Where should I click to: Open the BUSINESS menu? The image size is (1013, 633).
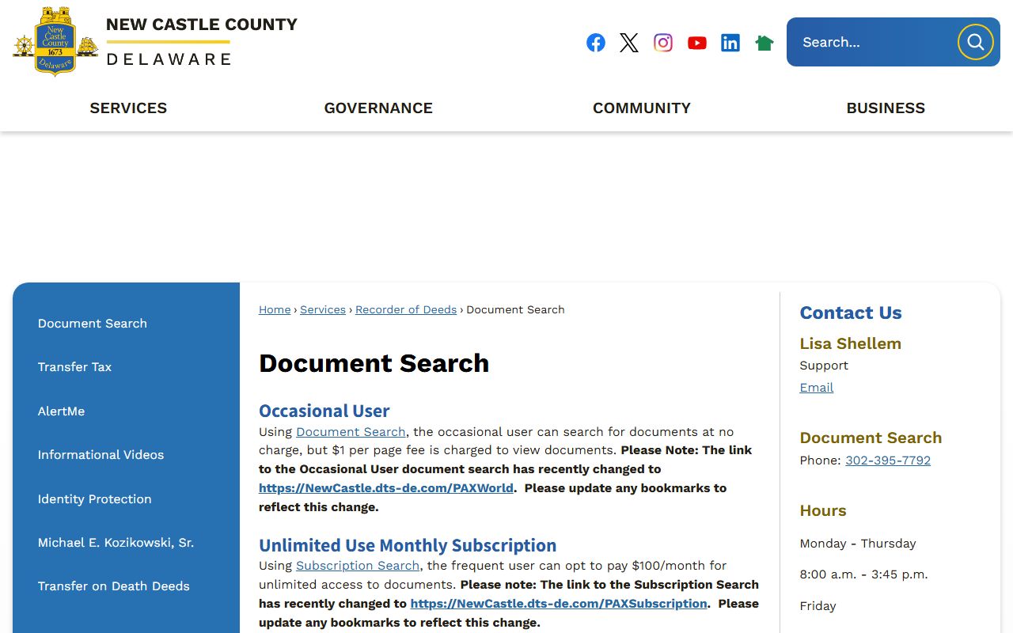[886, 108]
